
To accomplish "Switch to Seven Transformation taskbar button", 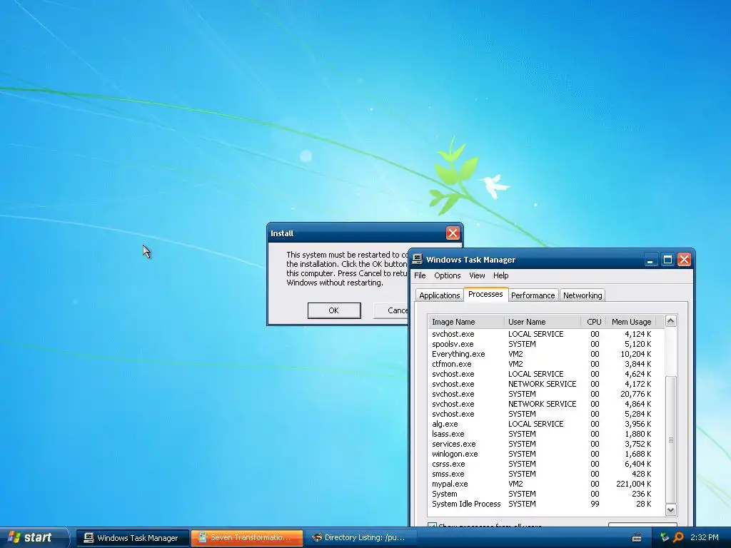I will (x=246, y=538).
